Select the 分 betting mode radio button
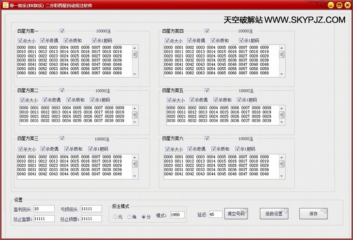This screenshot has width=353, height=240. click(x=143, y=217)
